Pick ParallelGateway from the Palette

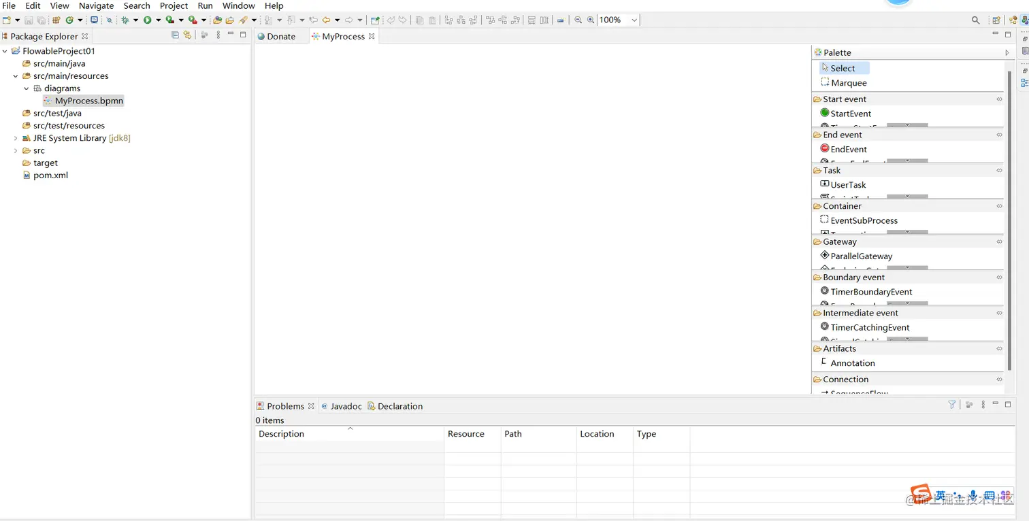(856, 256)
